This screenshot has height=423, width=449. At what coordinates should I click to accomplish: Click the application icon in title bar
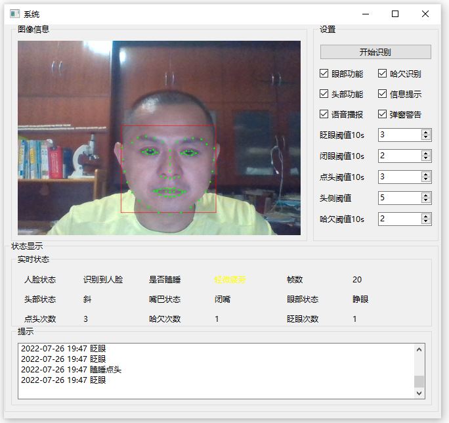tap(14, 14)
